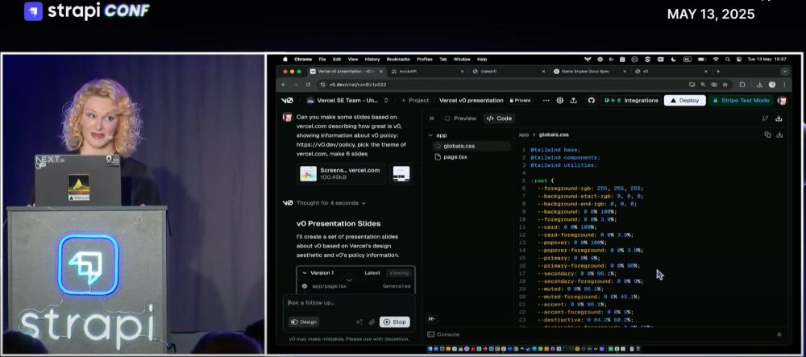The width and height of the screenshot is (806, 357).
Task: Switch to the Code tab
Action: (499, 118)
